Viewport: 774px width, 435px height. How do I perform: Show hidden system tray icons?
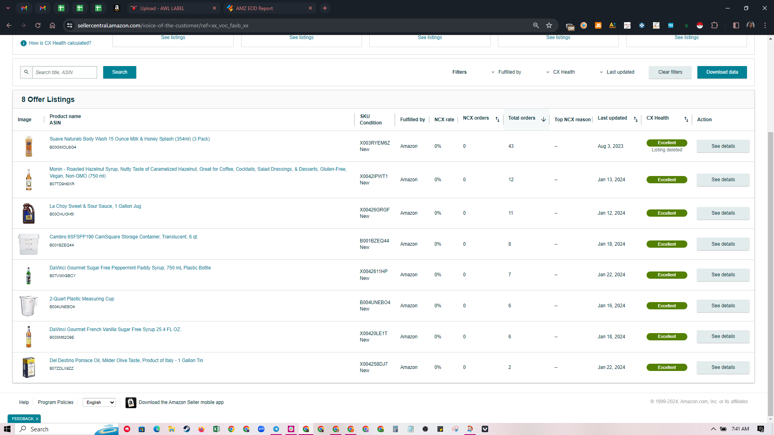[713, 429]
